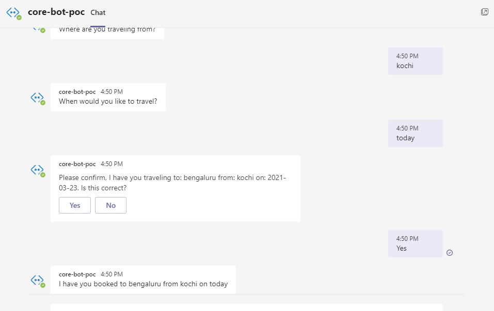The image size is (494, 311).
Task: Click the Yes reply bubble
Action: (x=415, y=243)
